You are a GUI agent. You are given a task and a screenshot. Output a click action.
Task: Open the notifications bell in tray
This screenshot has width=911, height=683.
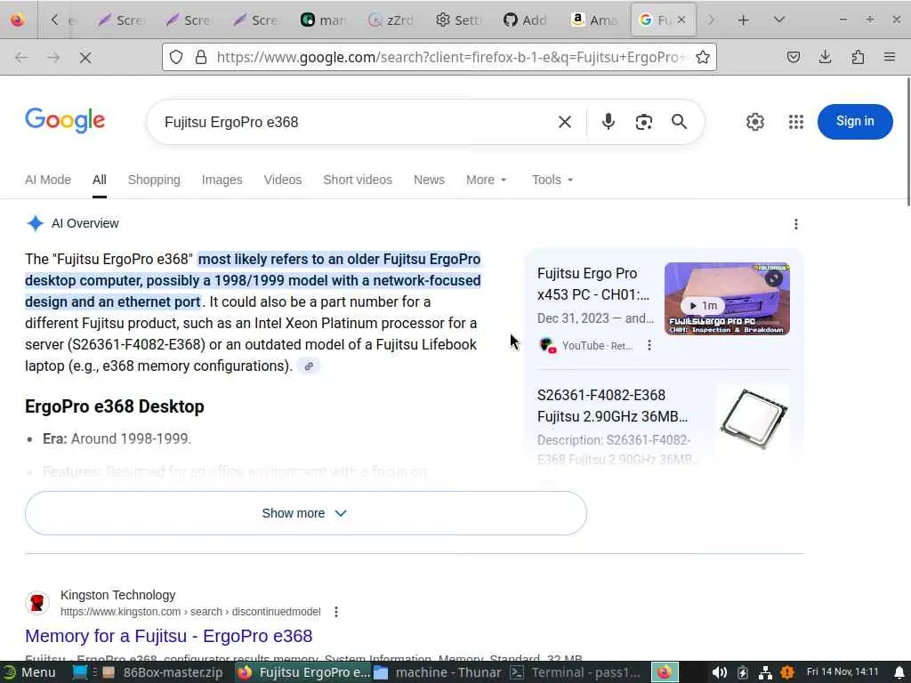899,672
